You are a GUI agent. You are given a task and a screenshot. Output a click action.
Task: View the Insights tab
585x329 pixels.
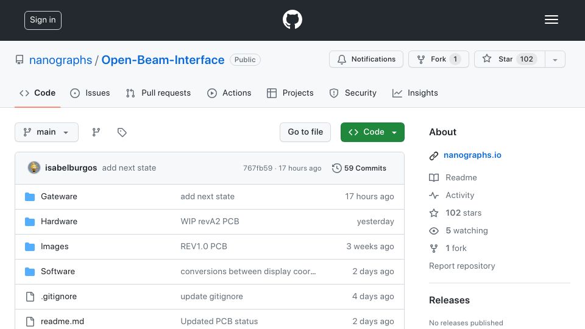coord(415,93)
